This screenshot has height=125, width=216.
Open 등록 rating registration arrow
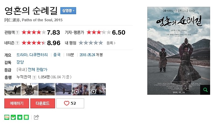pos(111,43)
